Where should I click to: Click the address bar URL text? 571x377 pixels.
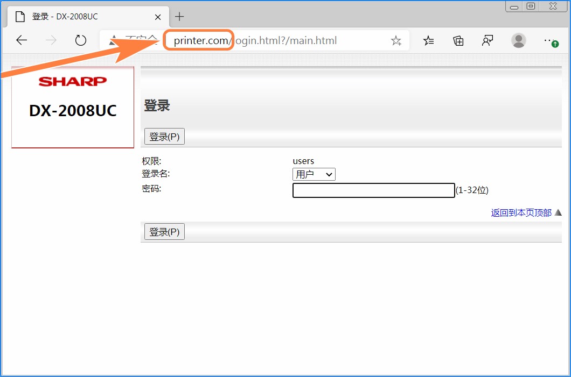point(255,40)
